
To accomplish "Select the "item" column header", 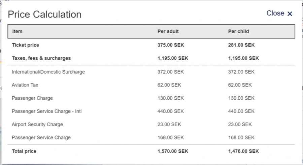I will click(17, 32).
